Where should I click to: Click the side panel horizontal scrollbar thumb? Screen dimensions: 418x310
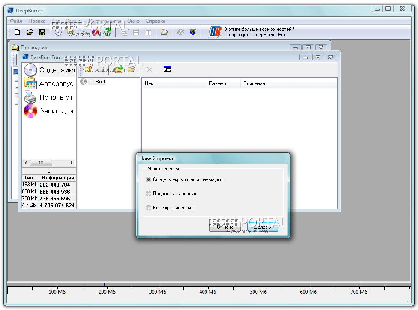click(x=41, y=163)
